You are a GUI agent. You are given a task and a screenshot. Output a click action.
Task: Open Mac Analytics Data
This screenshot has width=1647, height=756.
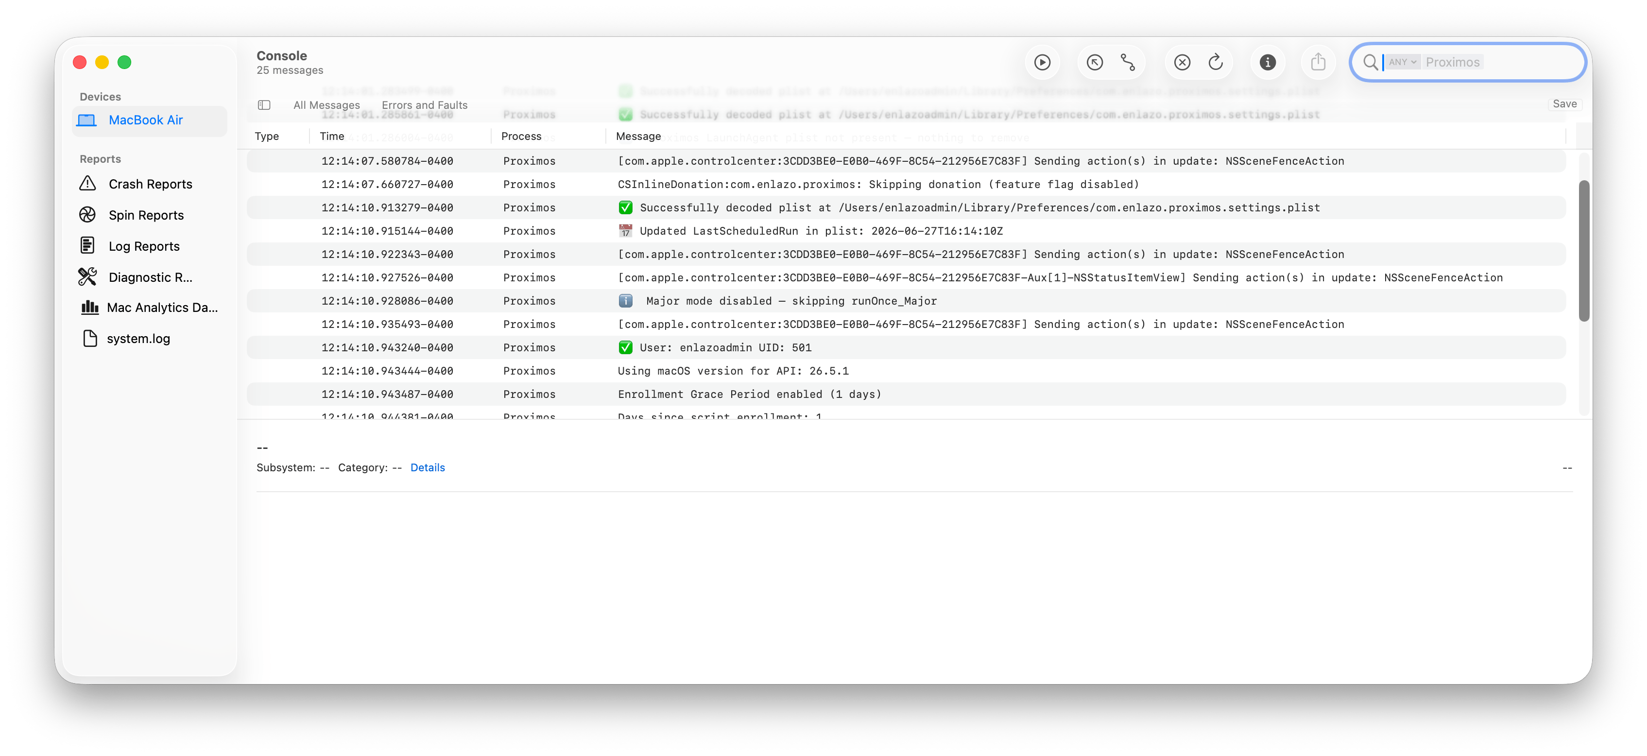[150, 308]
